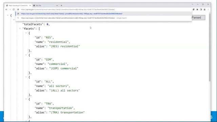
Task: Click the globe icon on highlighted suggestion
Action: click(18, 14)
